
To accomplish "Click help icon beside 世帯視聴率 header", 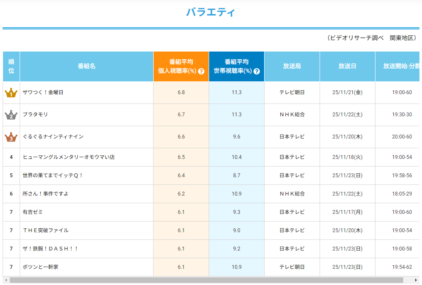I will [257, 72].
